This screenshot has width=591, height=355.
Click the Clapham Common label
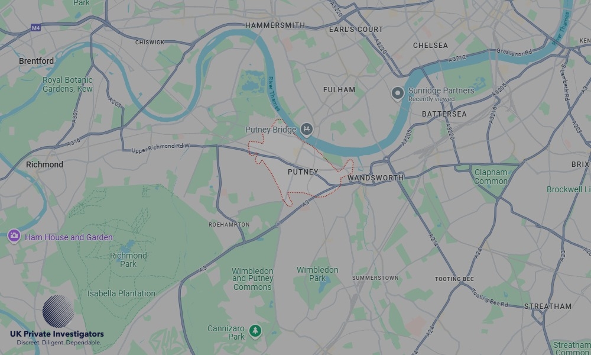491,176
